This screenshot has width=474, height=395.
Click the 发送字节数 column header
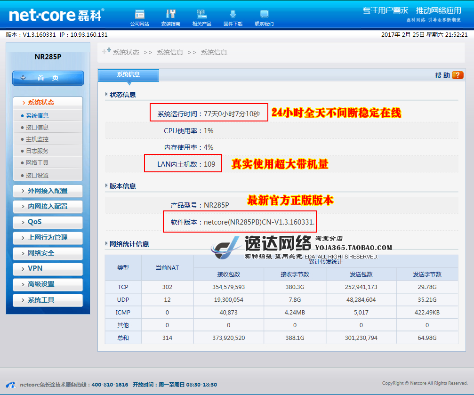point(427,274)
